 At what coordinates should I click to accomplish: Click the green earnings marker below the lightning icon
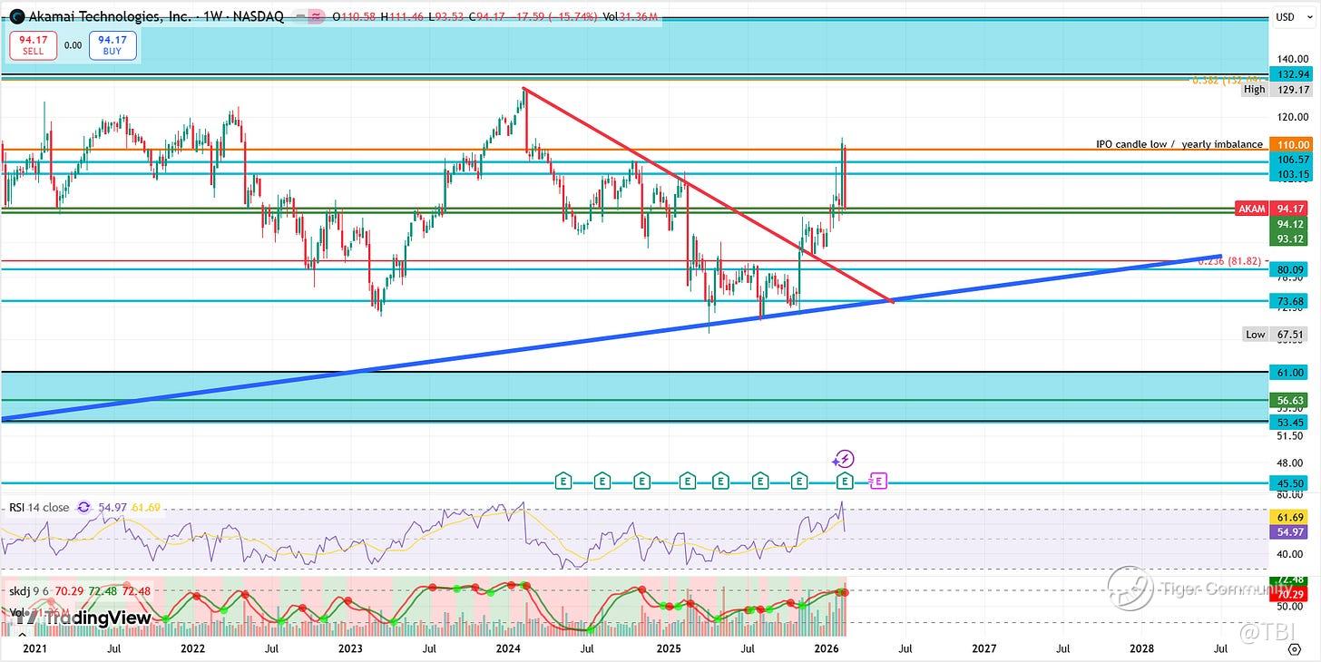click(845, 481)
